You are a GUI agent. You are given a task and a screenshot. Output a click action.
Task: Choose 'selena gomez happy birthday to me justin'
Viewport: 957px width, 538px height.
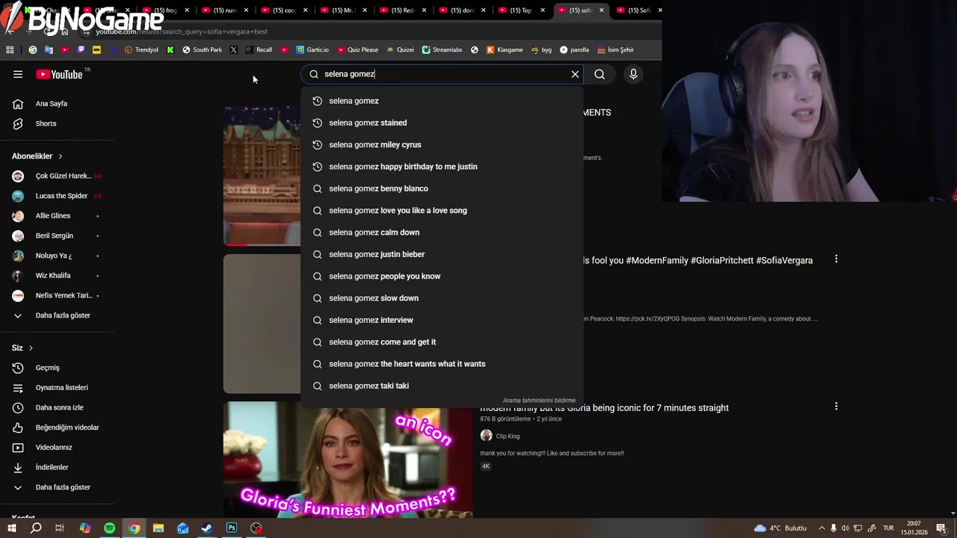442,167
